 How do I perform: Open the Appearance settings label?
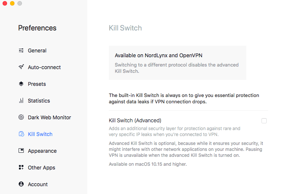coord(42,151)
